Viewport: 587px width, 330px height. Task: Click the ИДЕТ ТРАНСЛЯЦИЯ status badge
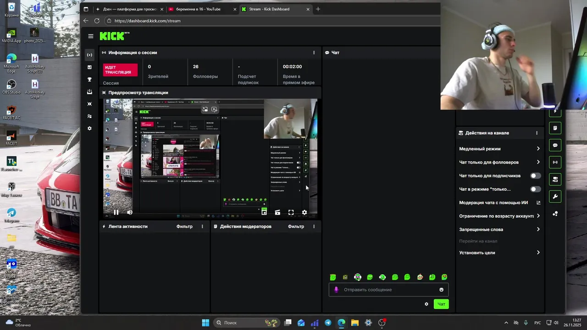click(120, 70)
